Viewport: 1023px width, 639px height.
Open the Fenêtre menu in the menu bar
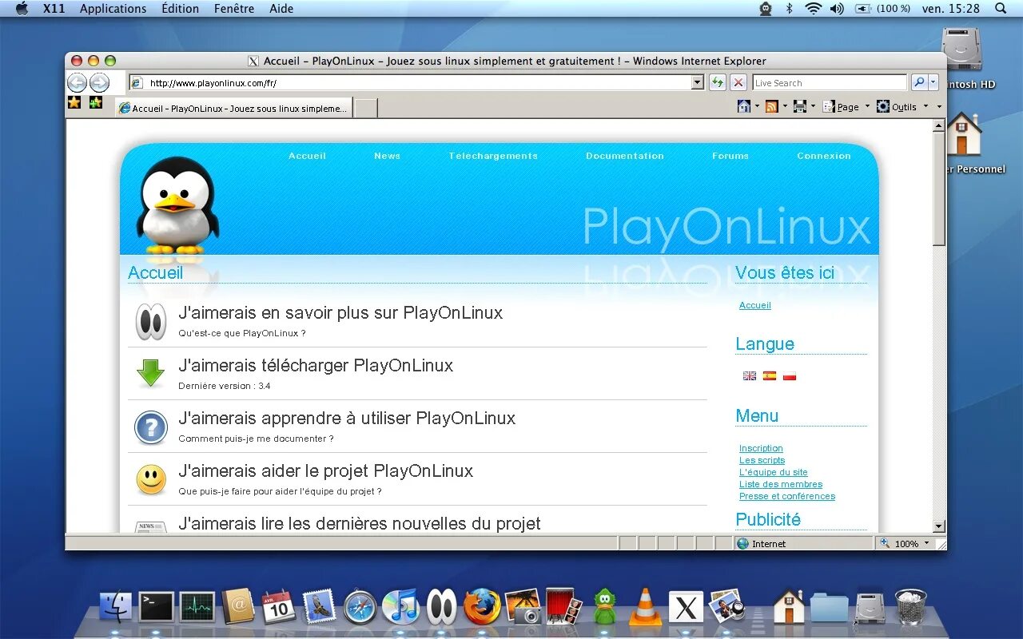[234, 9]
